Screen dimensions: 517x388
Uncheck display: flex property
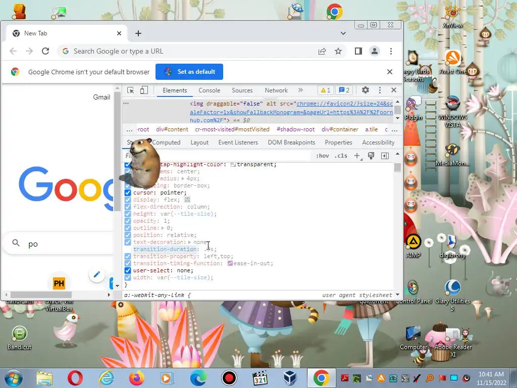pyautogui.click(x=128, y=200)
